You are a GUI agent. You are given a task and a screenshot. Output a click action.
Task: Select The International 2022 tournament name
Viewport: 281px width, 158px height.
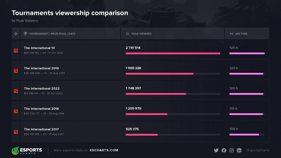tap(41, 89)
